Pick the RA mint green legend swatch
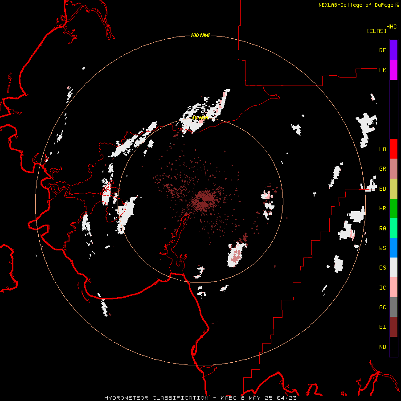 (x=393, y=228)
